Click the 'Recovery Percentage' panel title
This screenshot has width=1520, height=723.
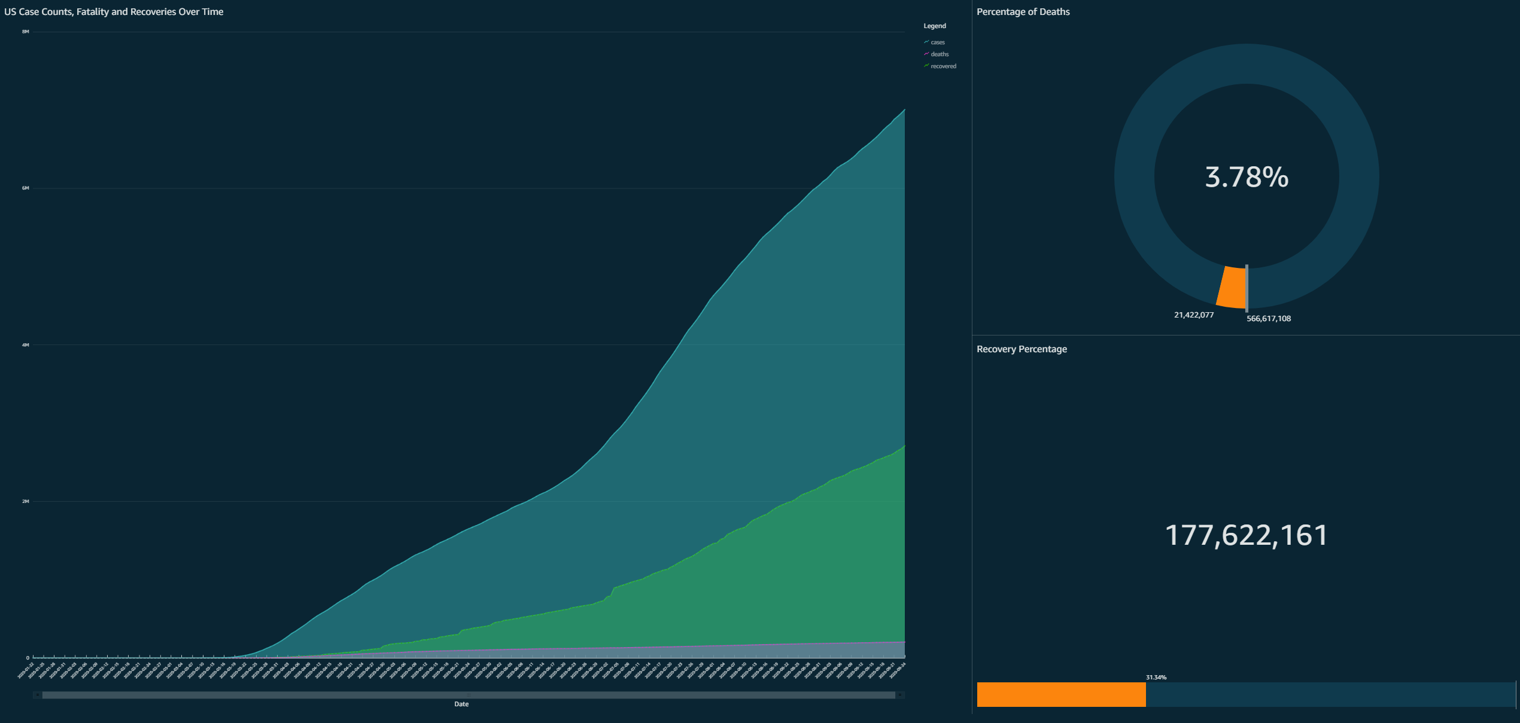tap(1022, 349)
